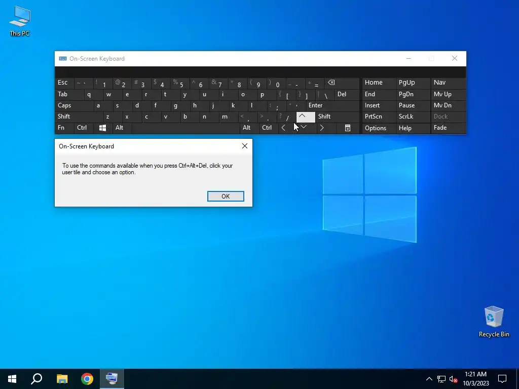
Task: Hit the Home key
Action: [379, 83]
